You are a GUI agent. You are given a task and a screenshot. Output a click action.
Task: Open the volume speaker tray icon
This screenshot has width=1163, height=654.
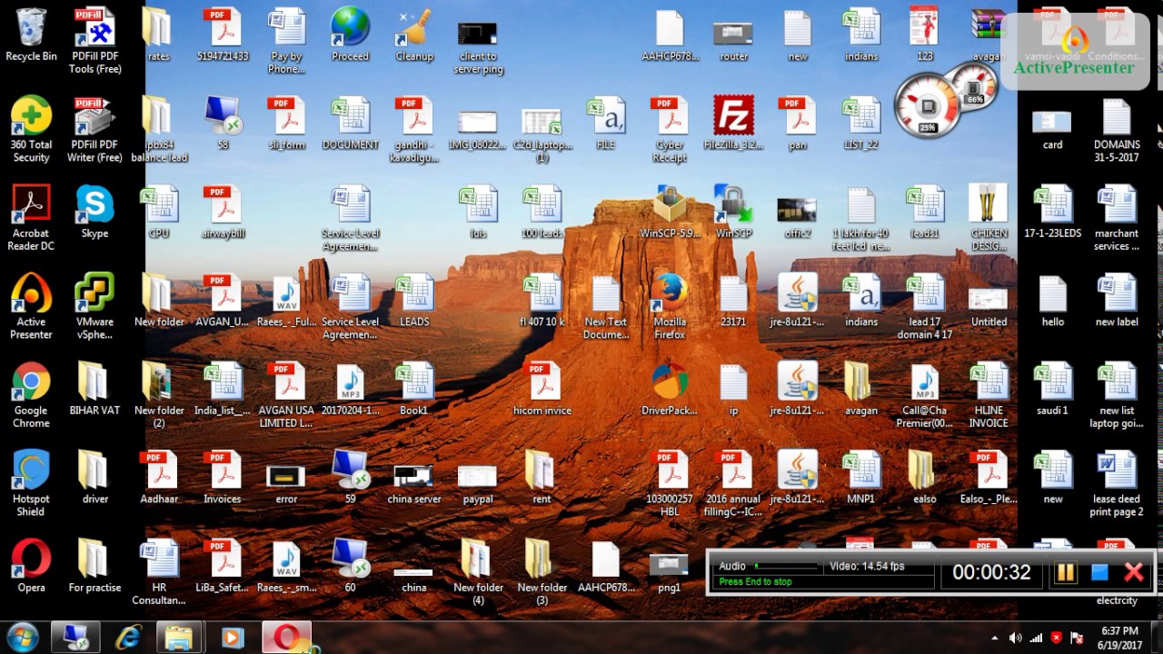1015,638
